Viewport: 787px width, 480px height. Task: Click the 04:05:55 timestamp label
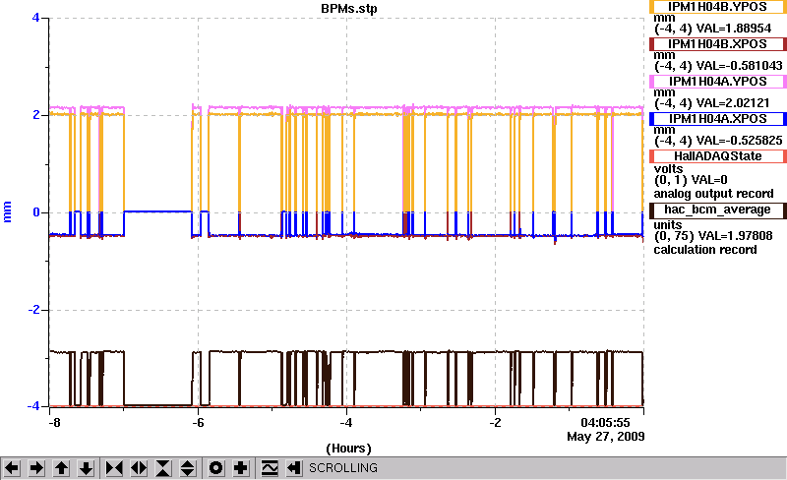tap(605, 423)
